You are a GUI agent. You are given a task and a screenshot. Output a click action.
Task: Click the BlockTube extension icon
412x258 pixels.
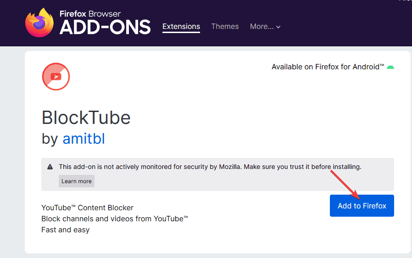pyautogui.click(x=56, y=77)
